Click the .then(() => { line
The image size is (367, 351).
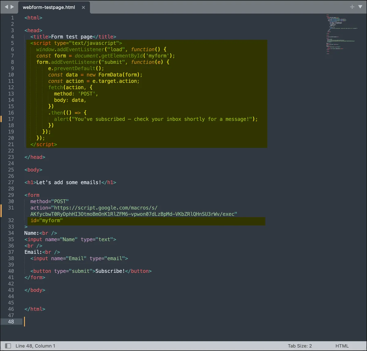(67, 113)
